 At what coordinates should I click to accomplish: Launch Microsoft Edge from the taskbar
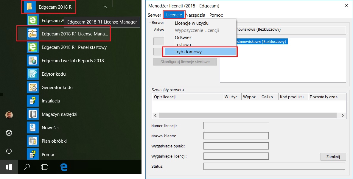64,167
